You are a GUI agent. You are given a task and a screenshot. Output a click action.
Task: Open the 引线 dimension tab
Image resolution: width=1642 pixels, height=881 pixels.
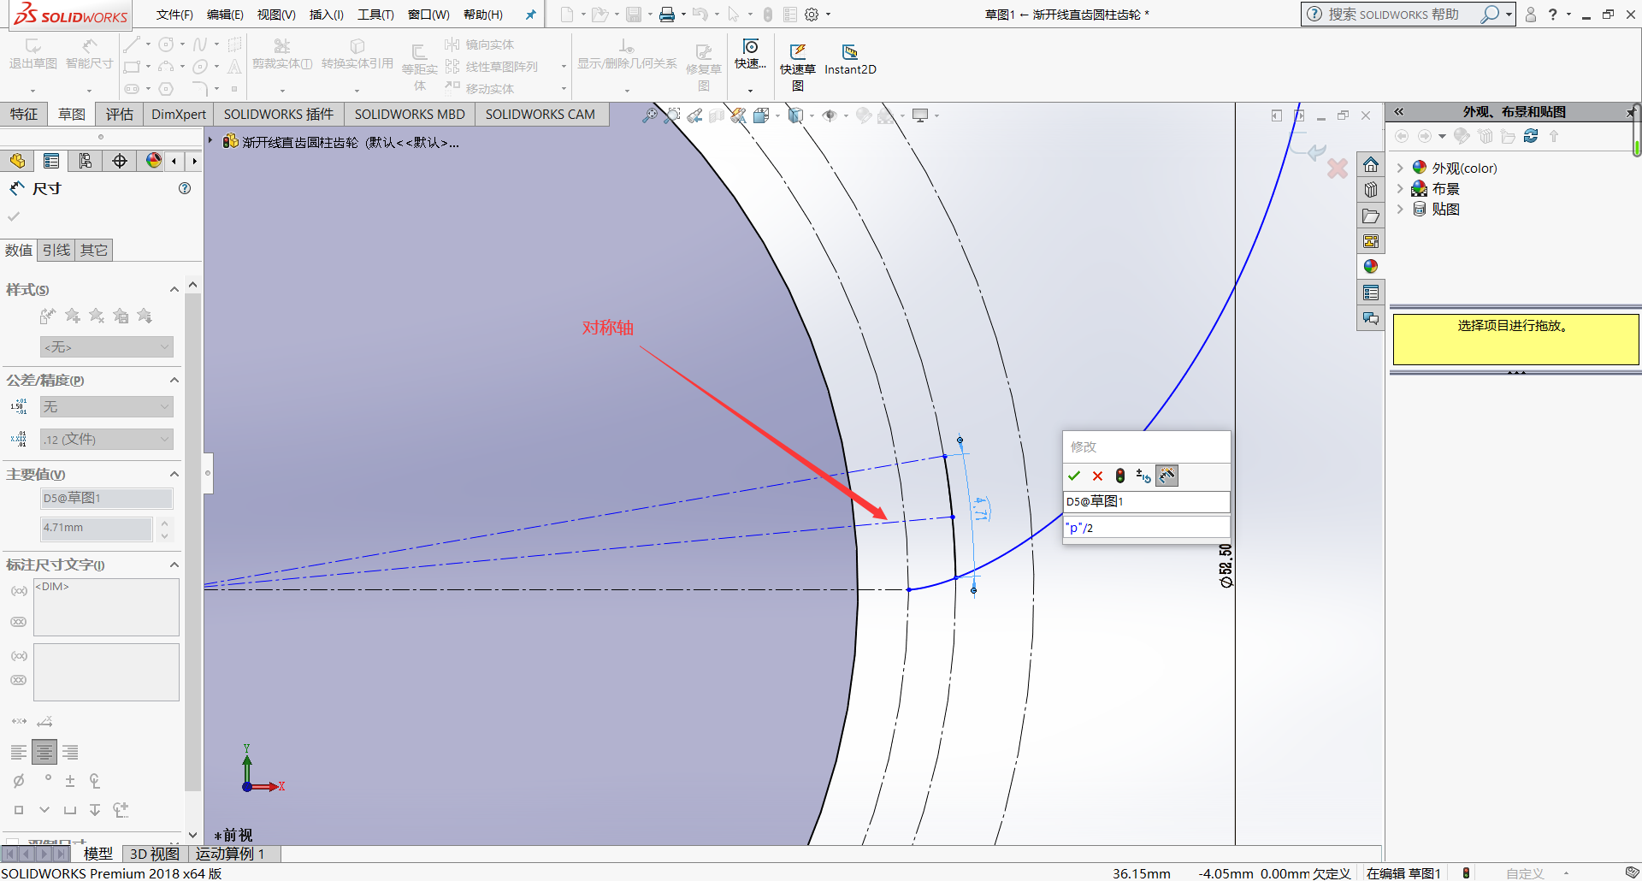click(x=56, y=250)
